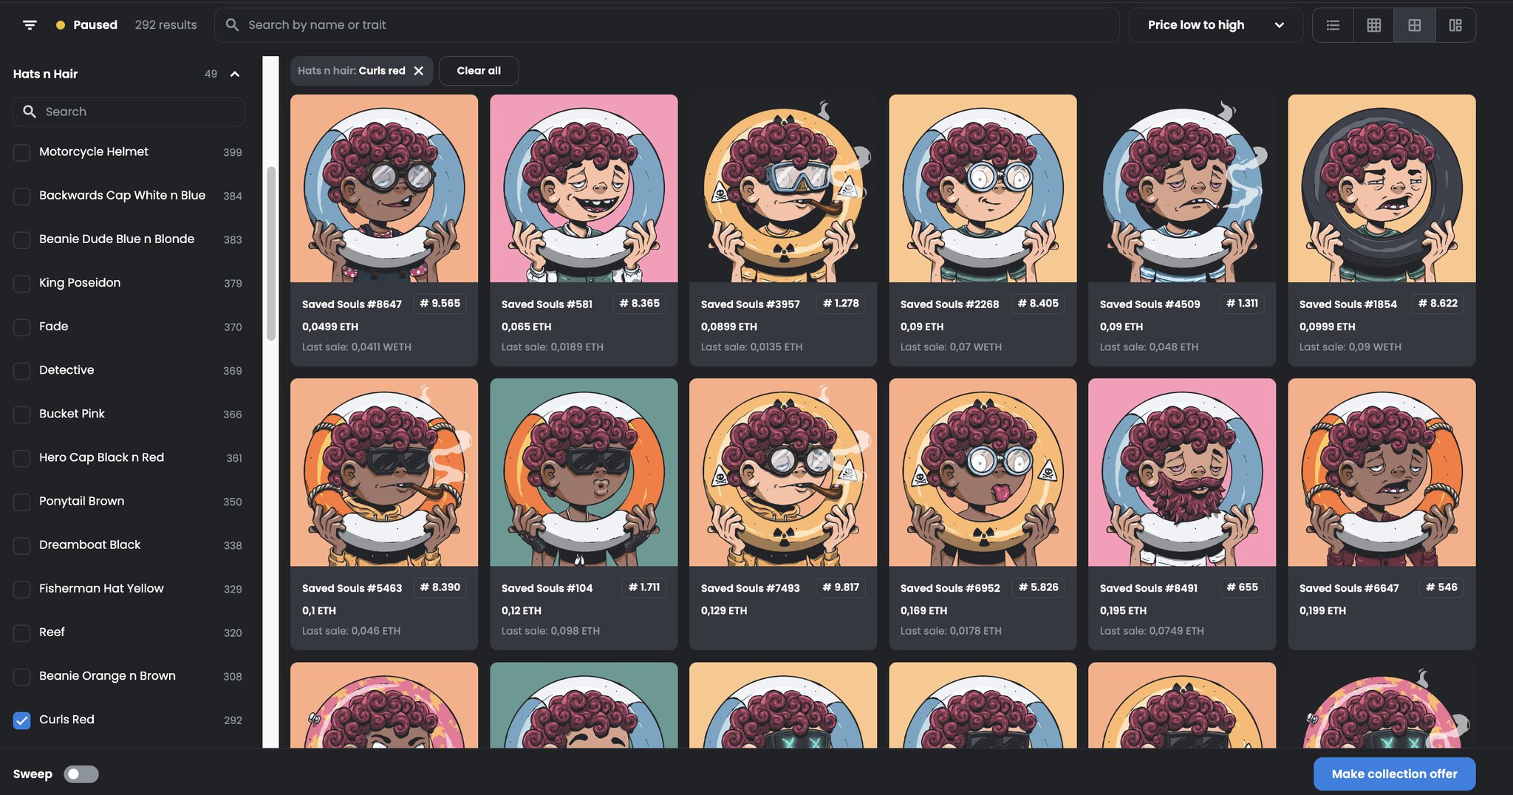1513x795 pixels.
Task: Click the 0,129 ETH price
Action: [x=724, y=611]
